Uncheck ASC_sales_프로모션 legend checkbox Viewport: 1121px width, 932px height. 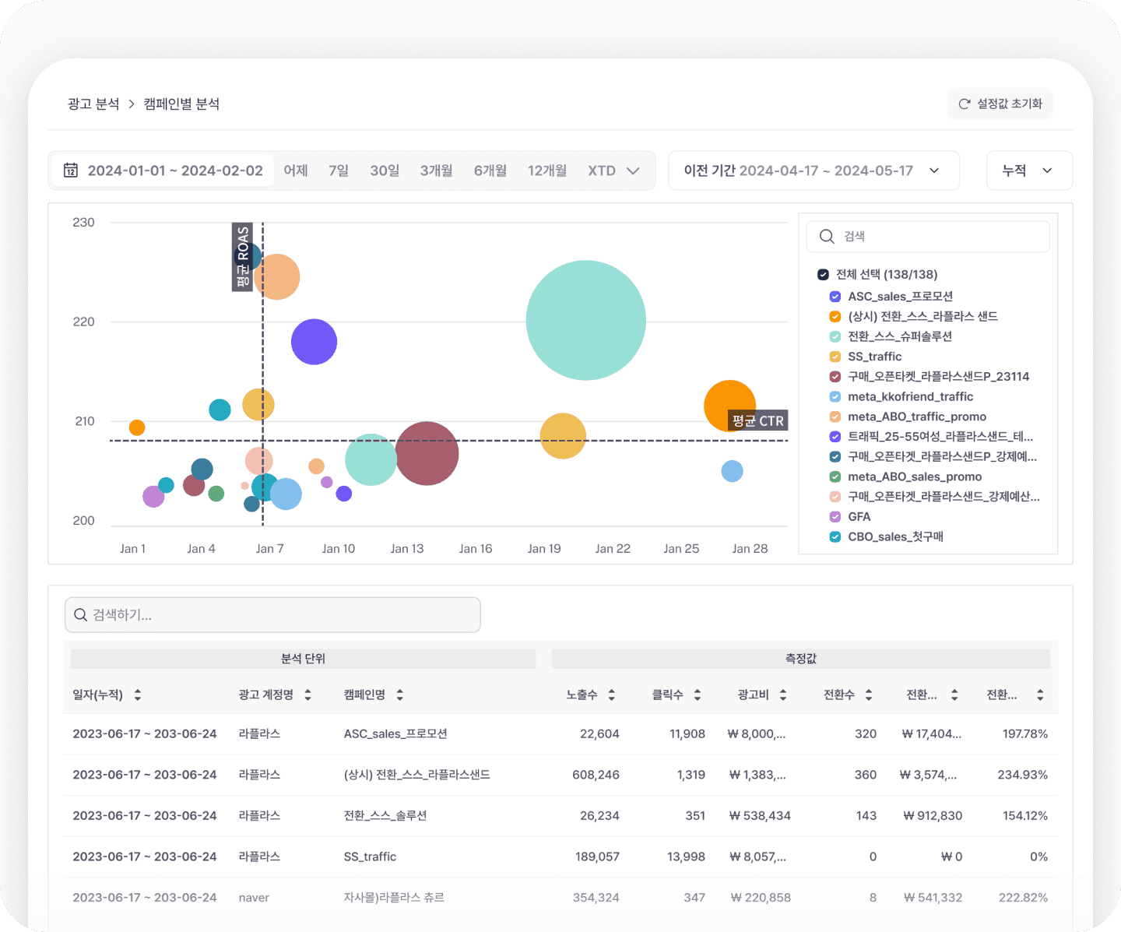tap(835, 297)
